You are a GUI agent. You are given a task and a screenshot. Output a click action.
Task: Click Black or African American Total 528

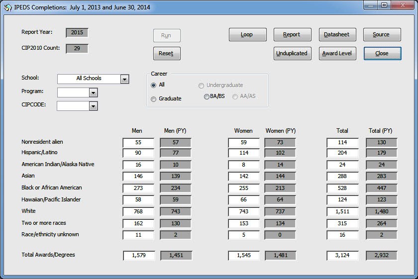tap(342, 188)
